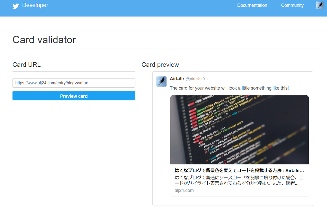Viewport: 327px width, 211px height.
Task: Click the Preview card button
Action: 74,96
